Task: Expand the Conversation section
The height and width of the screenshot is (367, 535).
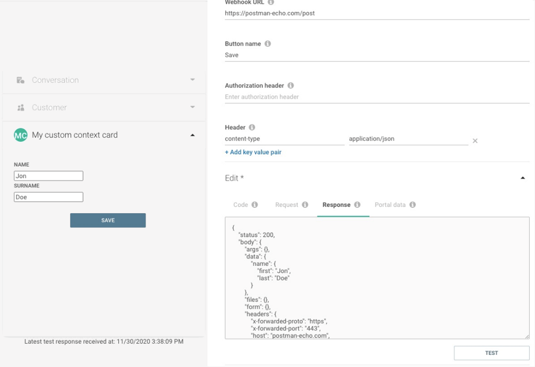Action: click(x=193, y=80)
